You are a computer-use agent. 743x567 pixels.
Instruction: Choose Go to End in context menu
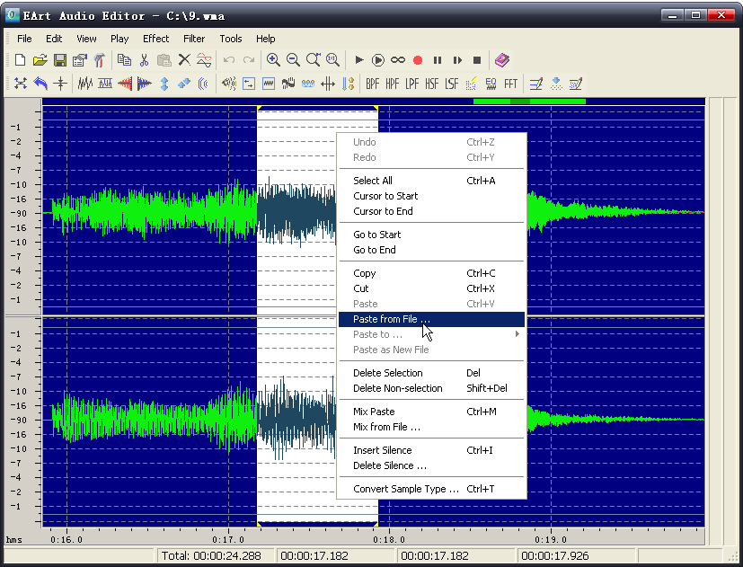click(431, 250)
